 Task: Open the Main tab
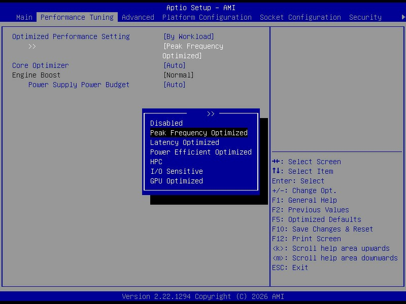[x=24, y=17]
